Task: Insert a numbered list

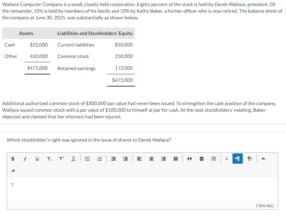Action: [99, 159]
